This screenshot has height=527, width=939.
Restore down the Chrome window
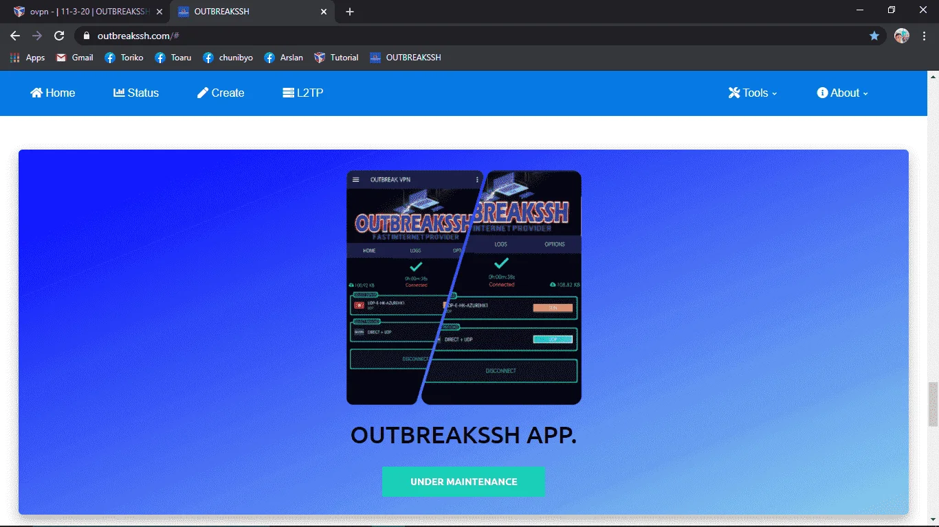coord(892,10)
